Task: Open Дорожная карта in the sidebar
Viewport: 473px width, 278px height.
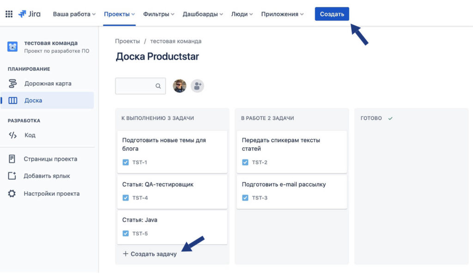Action: coord(47,84)
